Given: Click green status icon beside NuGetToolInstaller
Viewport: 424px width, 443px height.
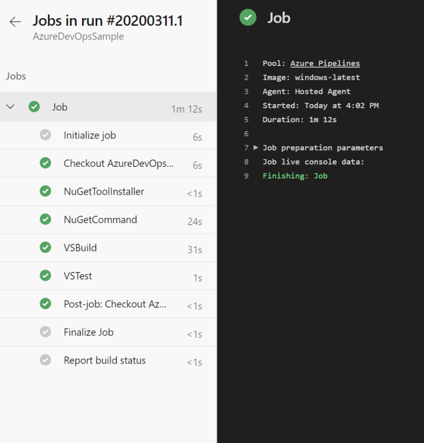Looking at the screenshot, I should 45,191.
